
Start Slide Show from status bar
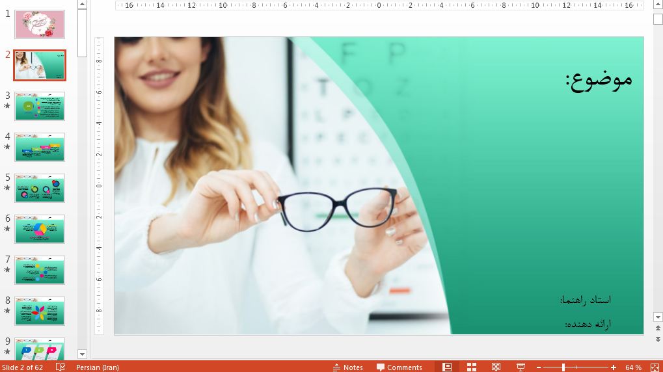click(x=521, y=367)
